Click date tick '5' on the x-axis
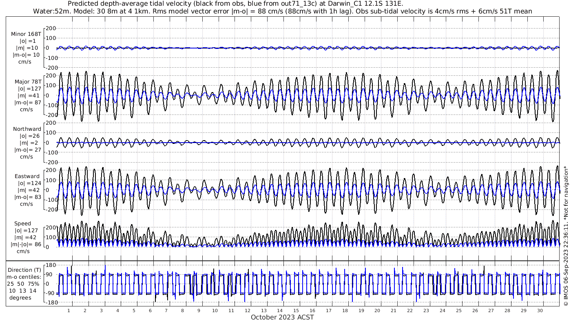 (x=134, y=310)
